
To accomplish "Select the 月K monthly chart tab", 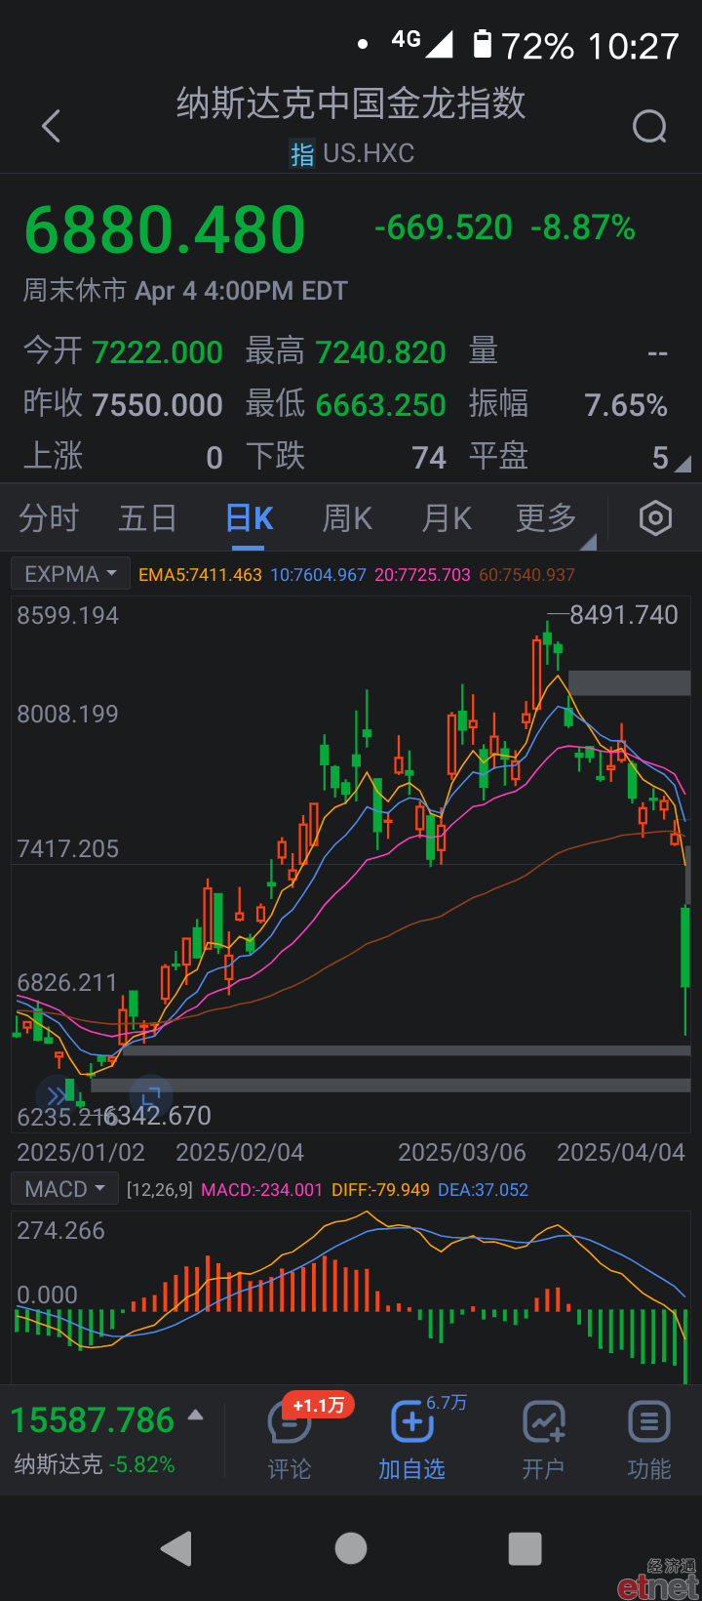I will (447, 518).
